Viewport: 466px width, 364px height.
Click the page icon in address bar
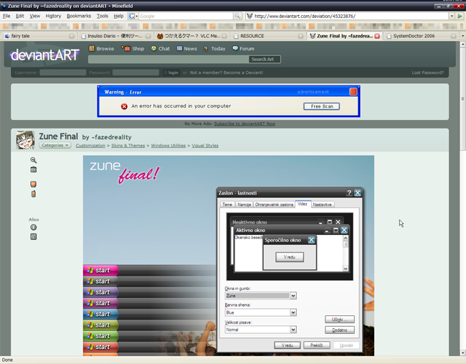pyautogui.click(x=249, y=16)
